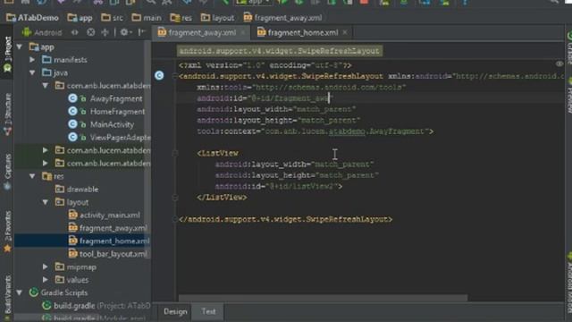Close the fragment_away.xml editor tab
Image resolution: width=572 pixels, height=322 pixels.
[243, 32]
